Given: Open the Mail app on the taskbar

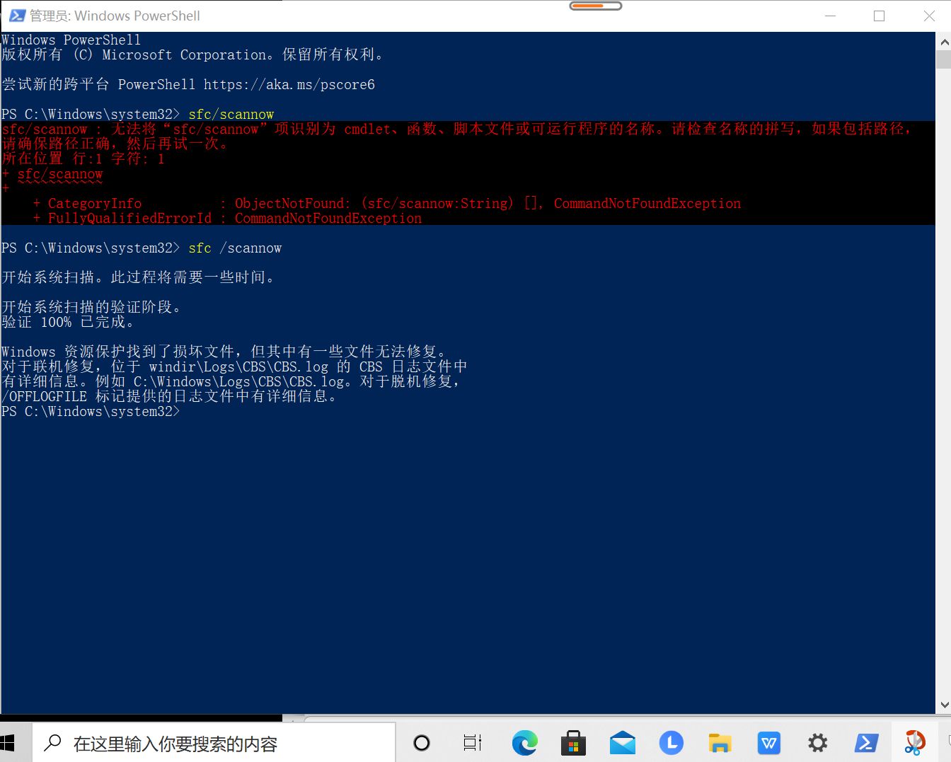Looking at the screenshot, I should [x=623, y=743].
